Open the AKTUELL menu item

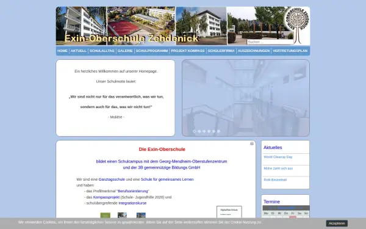79,51
